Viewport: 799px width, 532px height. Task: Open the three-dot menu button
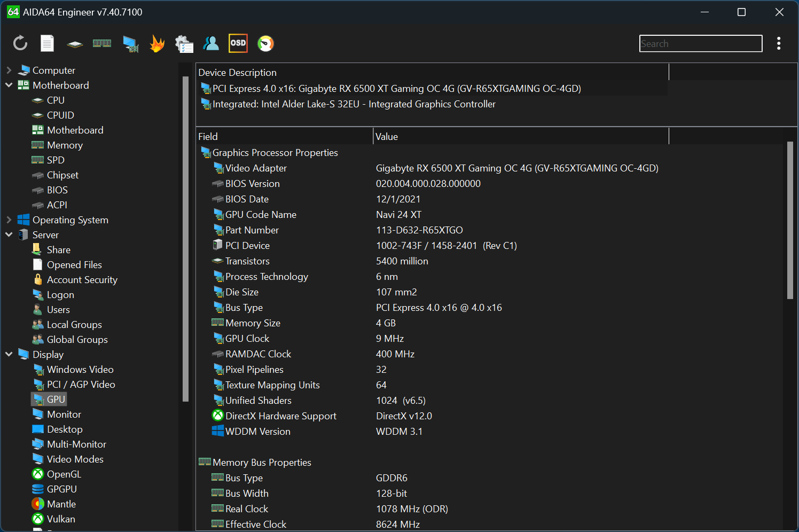(779, 43)
